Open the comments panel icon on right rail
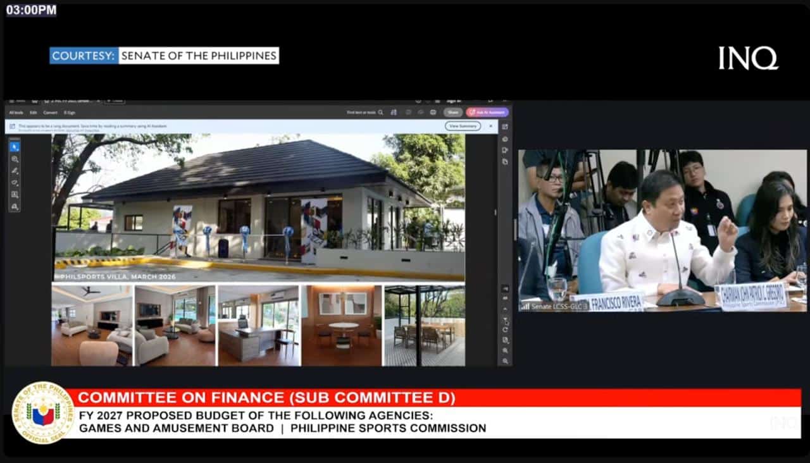This screenshot has width=810, height=463. (x=505, y=127)
